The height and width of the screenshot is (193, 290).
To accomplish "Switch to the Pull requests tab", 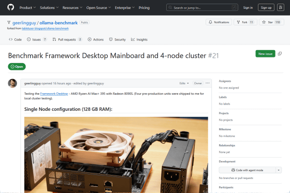I will click(67, 39).
